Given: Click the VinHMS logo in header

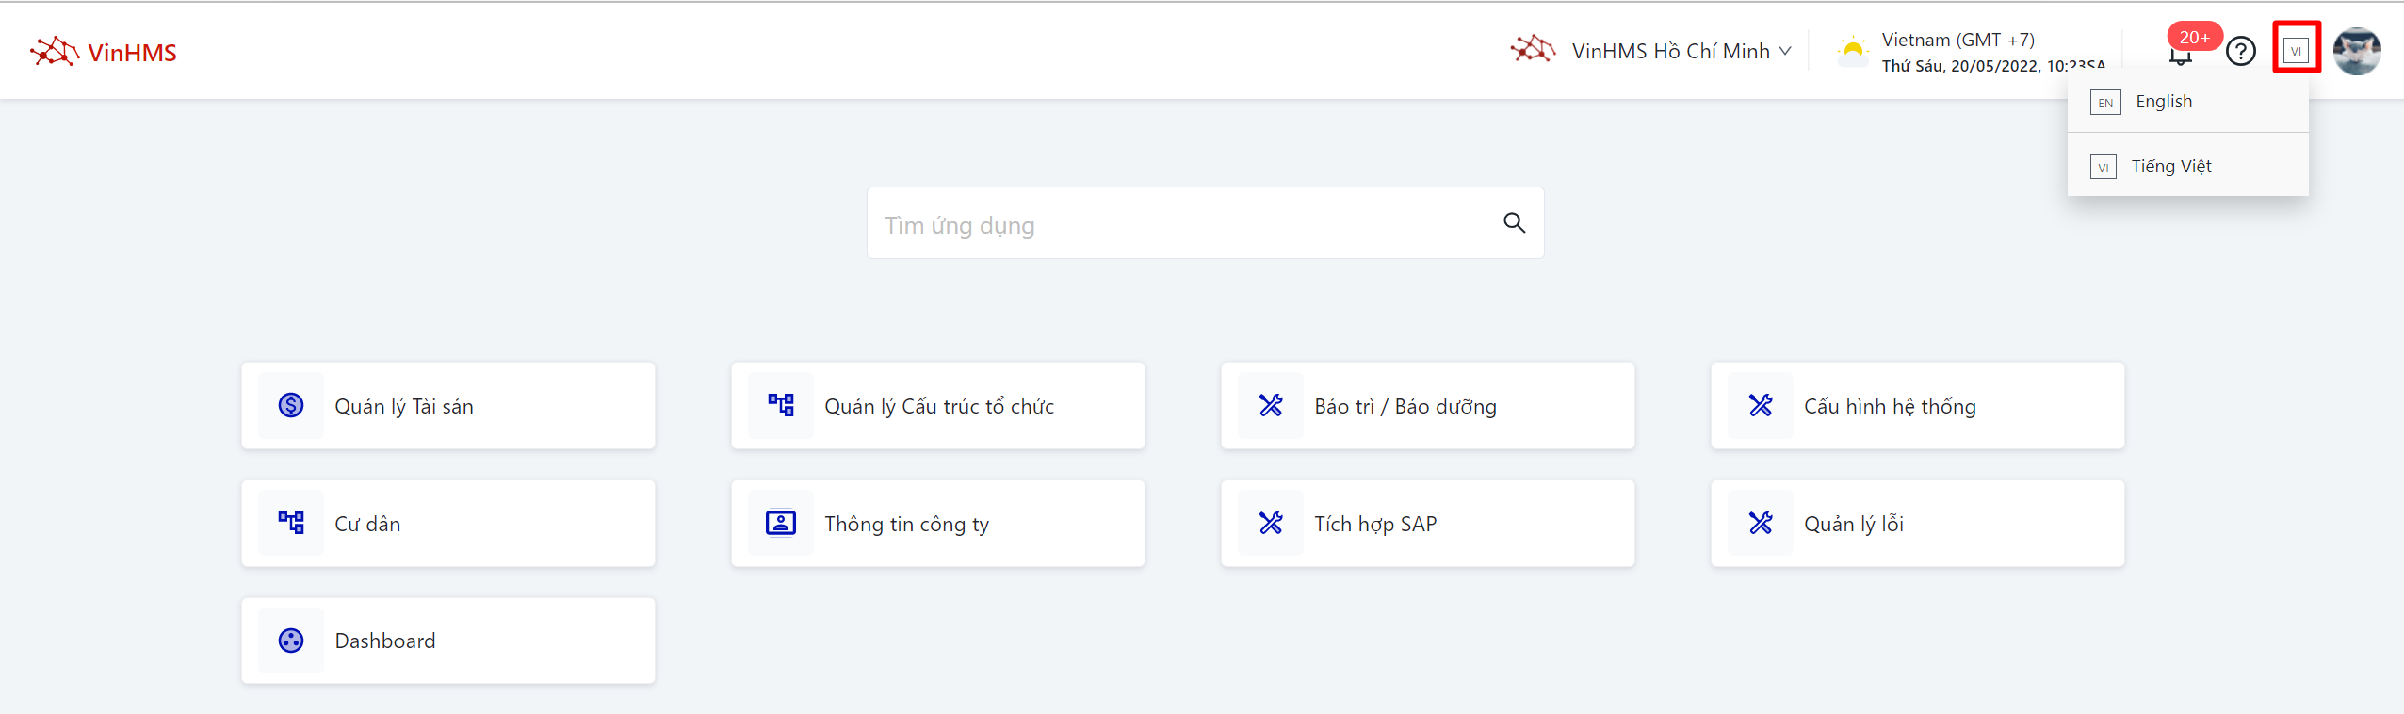Looking at the screenshot, I should point(104,52).
